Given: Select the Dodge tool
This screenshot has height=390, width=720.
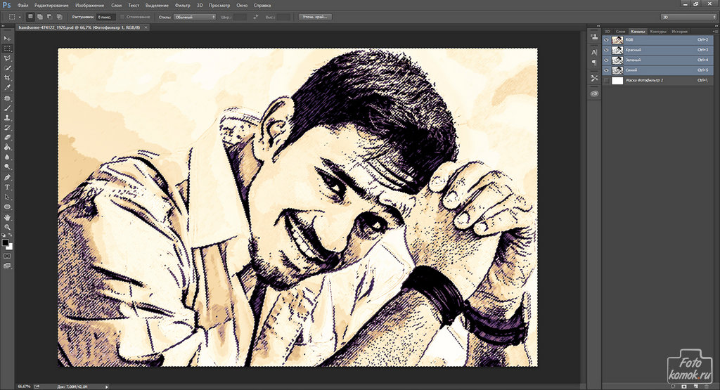Looking at the screenshot, I should 7,167.
